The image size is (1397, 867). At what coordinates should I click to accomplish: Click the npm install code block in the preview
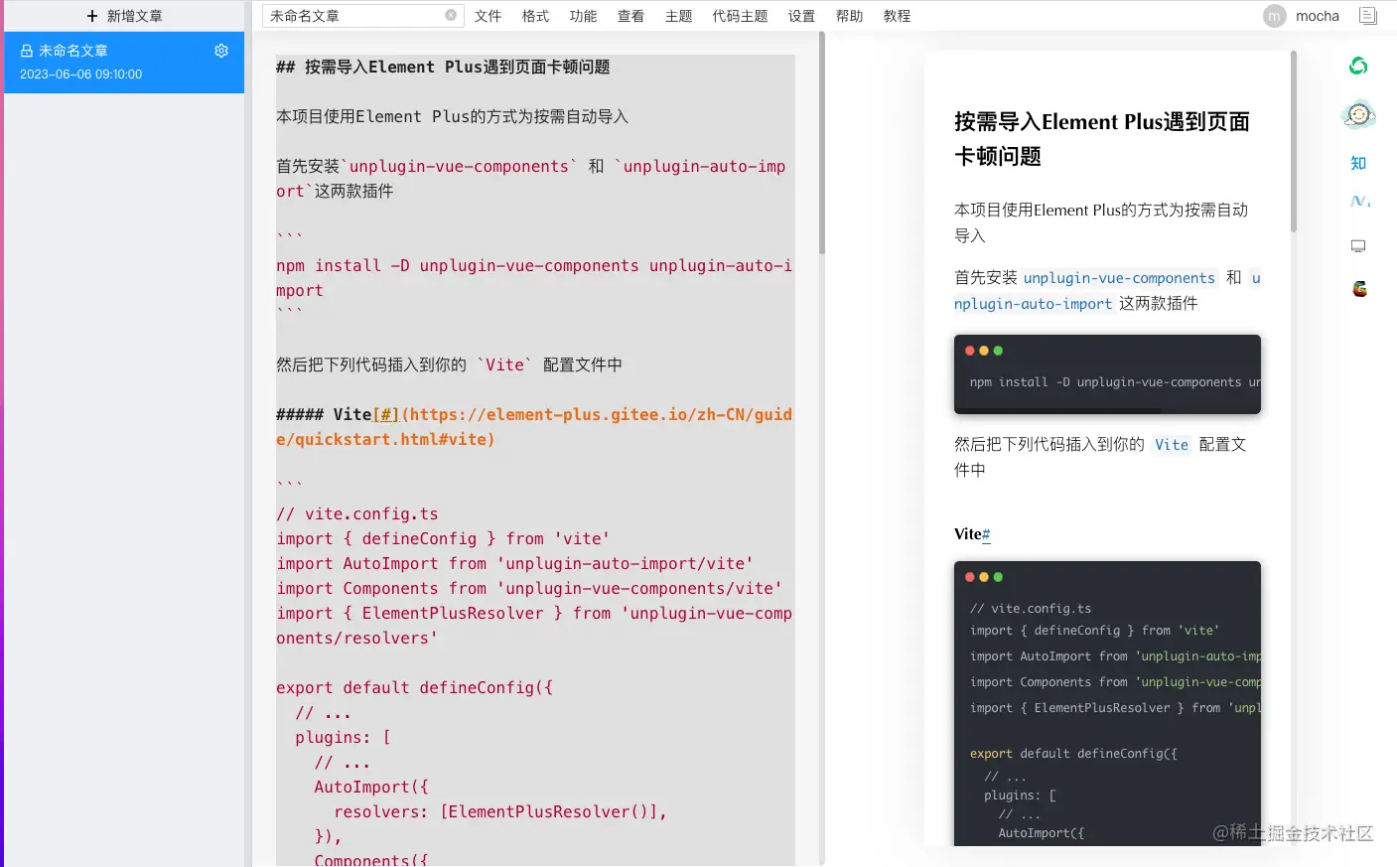(1107, 374)
